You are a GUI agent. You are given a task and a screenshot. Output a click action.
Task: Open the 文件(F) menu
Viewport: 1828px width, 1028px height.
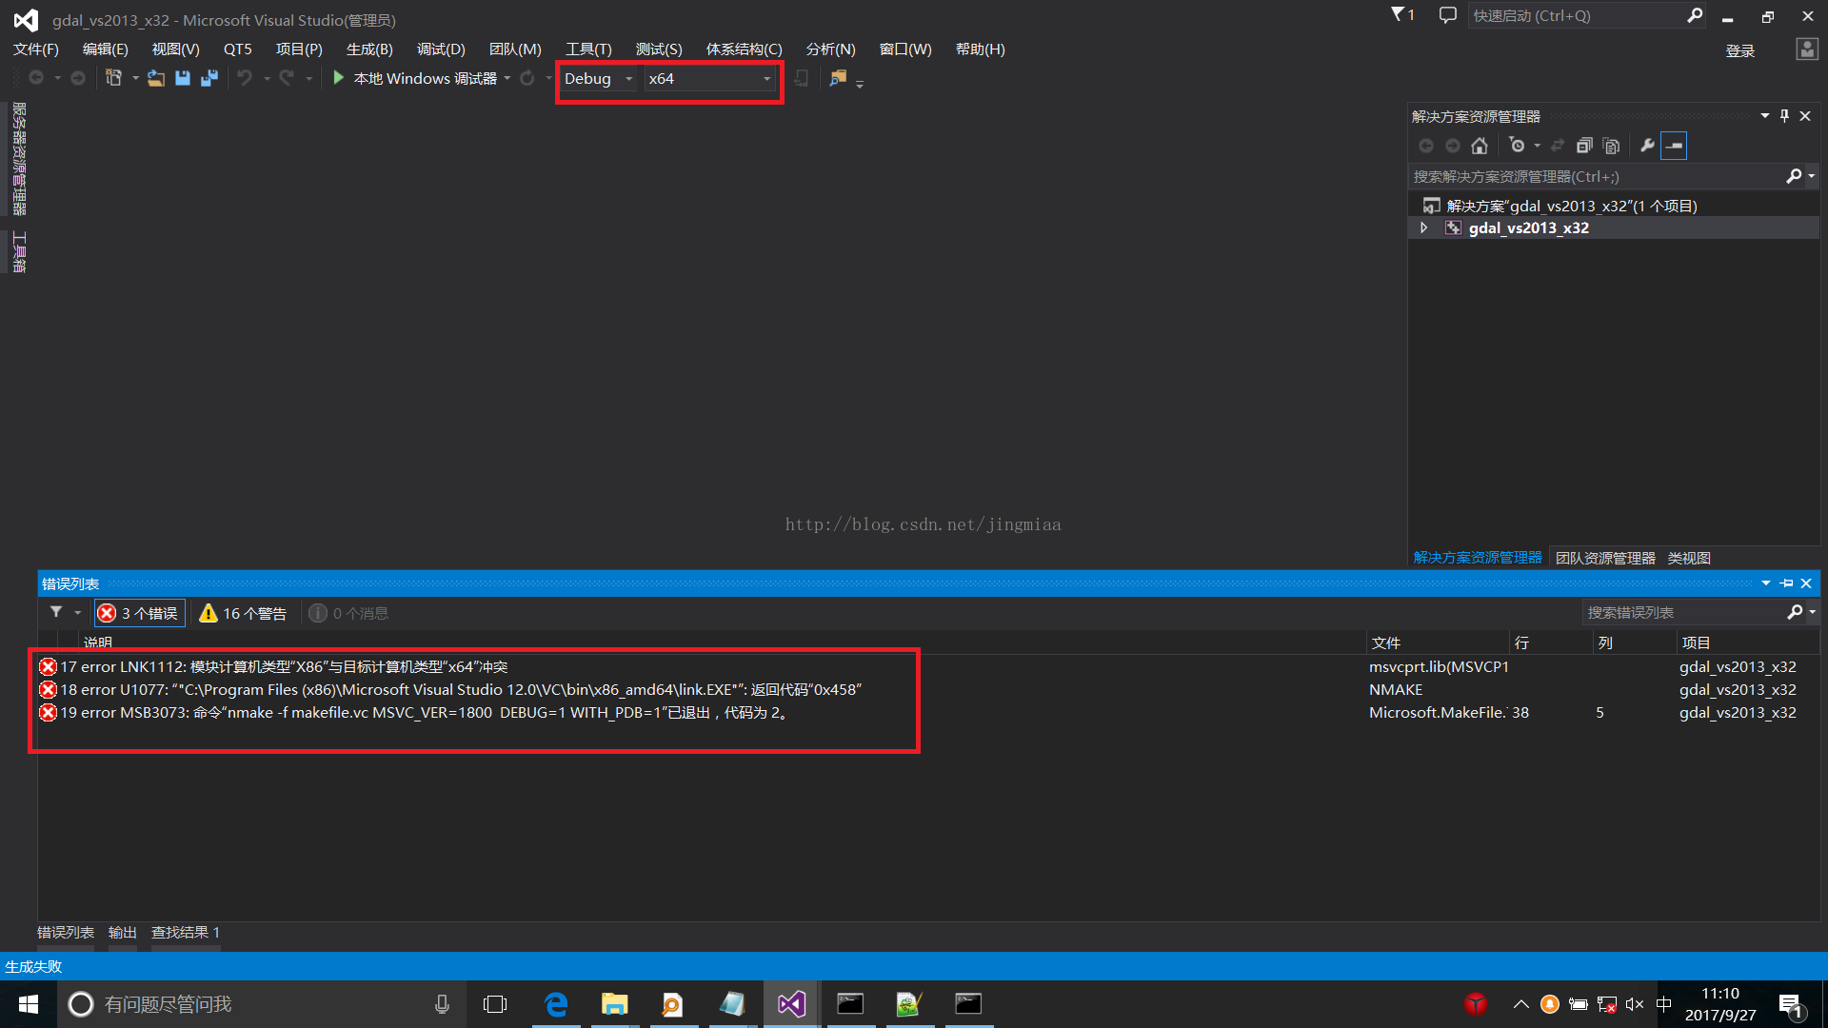[x=36, y=49]
